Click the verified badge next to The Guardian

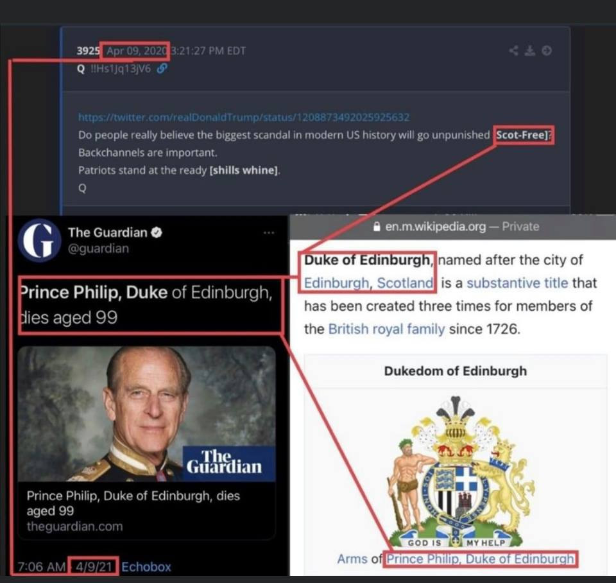(x=157, y=232)
